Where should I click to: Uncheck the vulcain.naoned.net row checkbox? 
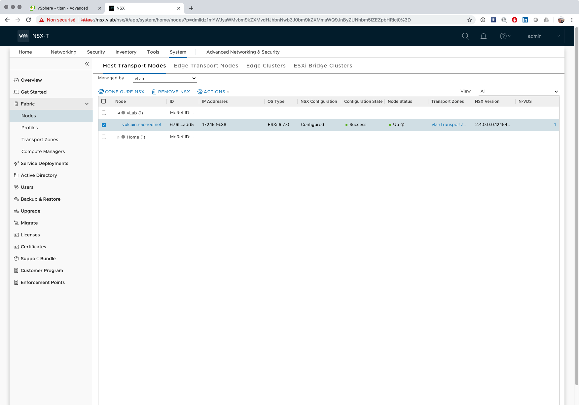point(104,125)
